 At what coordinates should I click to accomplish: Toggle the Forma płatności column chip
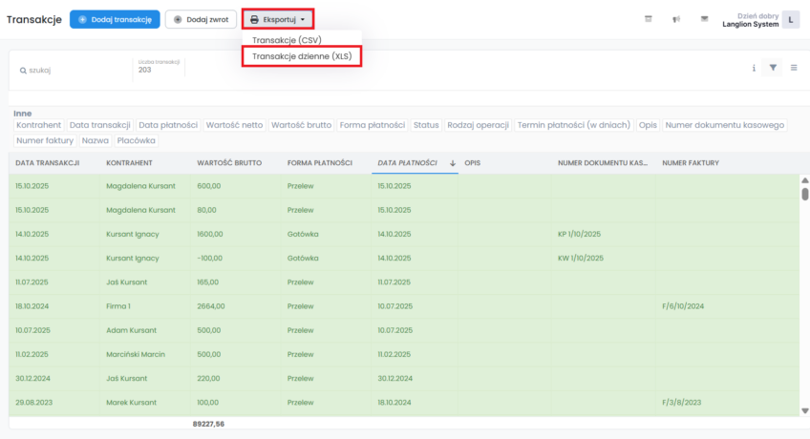pos(373,125)
